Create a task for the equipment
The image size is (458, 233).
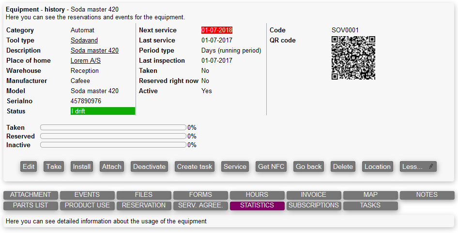195,166
